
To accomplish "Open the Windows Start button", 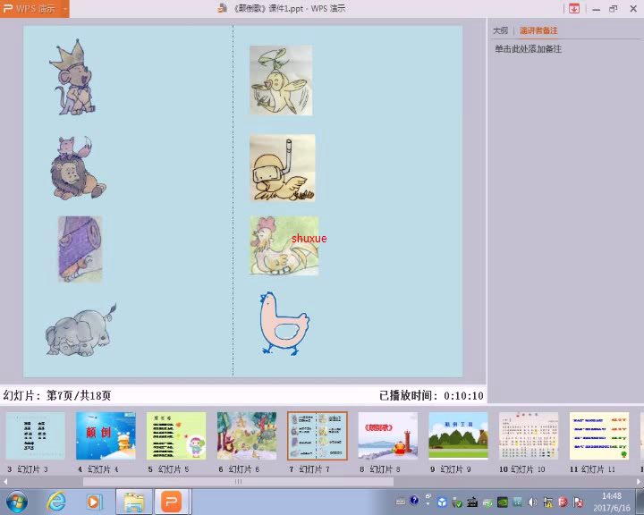I will (17, 502).
